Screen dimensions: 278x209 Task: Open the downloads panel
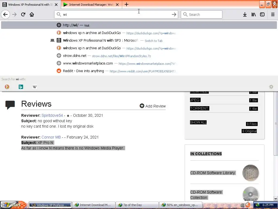point(245,14)
